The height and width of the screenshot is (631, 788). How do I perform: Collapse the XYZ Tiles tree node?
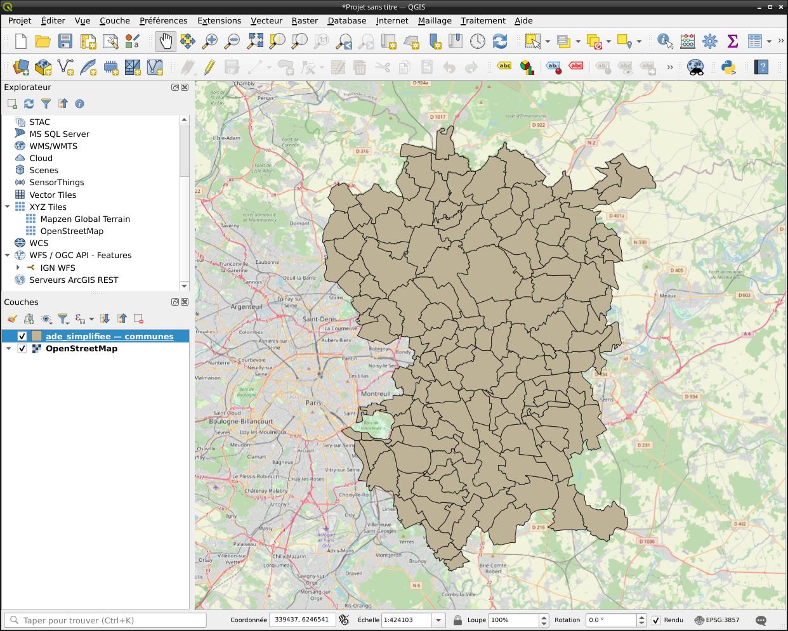click(8, 207)
